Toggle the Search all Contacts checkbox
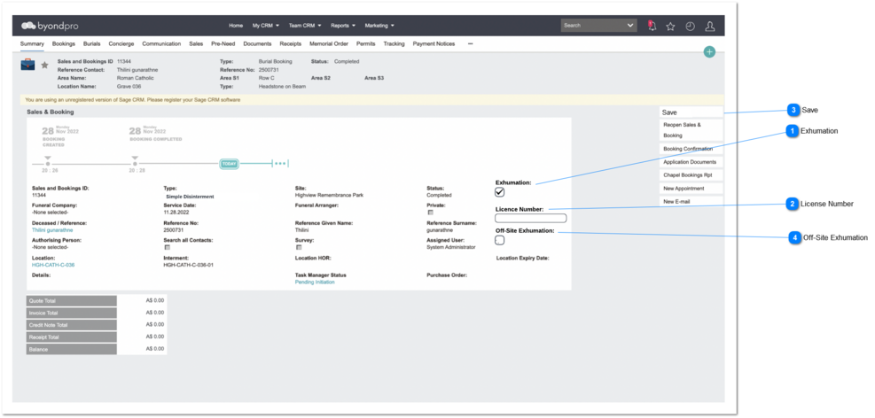 [167, 247]
